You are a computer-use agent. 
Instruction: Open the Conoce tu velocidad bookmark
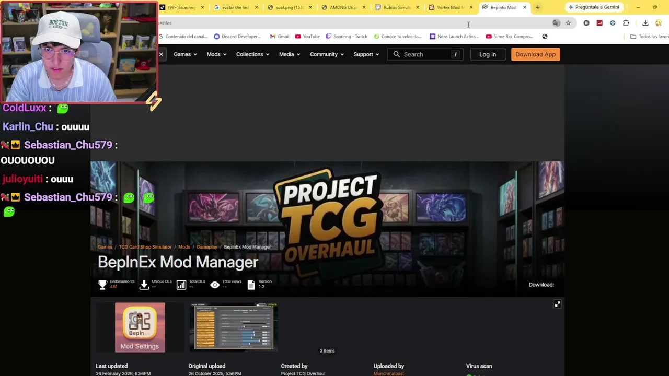pos(397,37)
